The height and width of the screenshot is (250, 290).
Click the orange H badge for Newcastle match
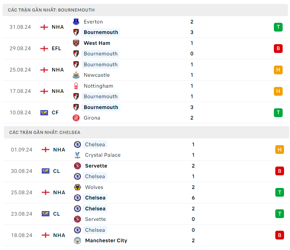tap(278, 70)
